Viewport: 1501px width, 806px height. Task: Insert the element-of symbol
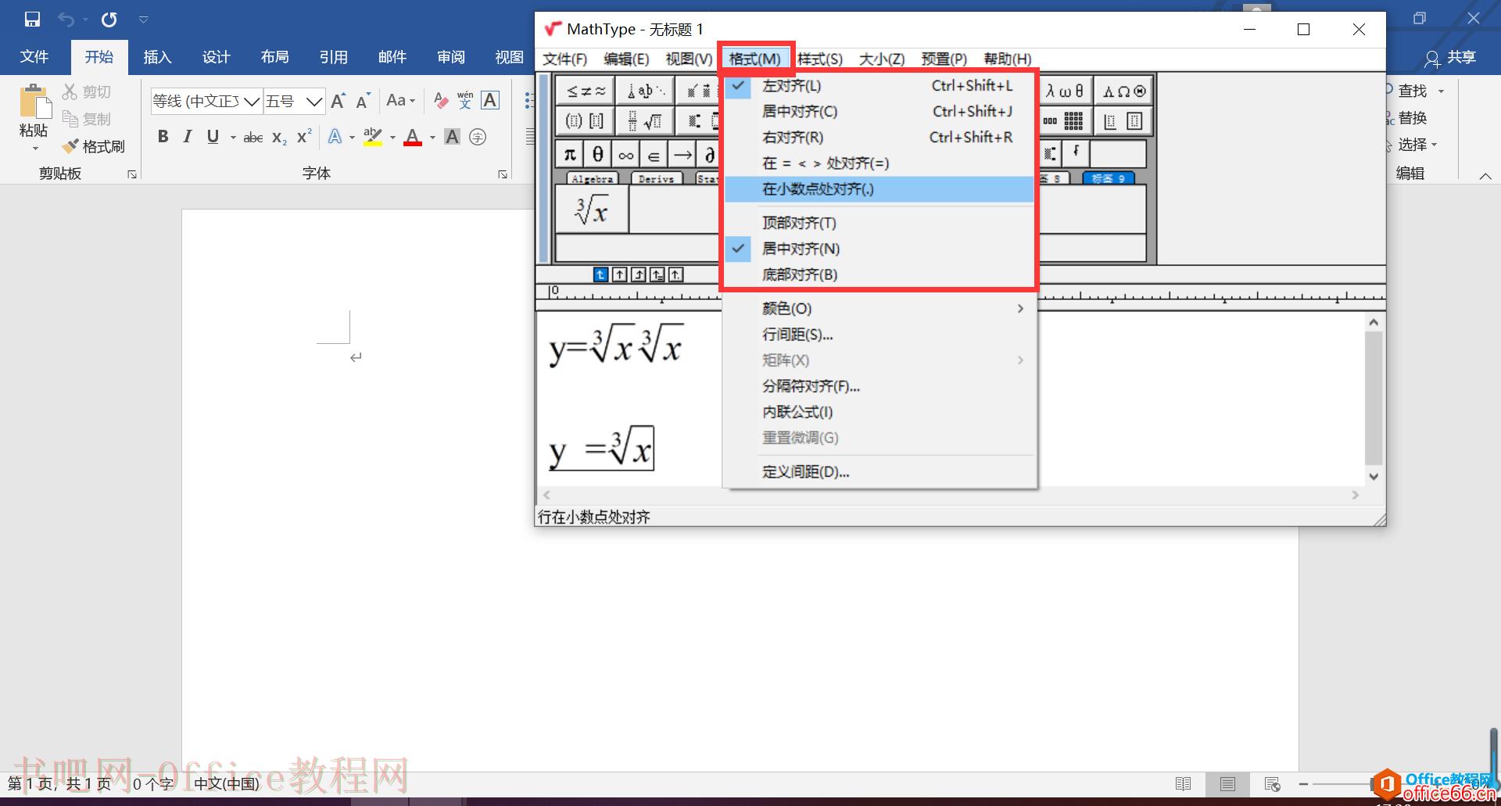point(654,155)
